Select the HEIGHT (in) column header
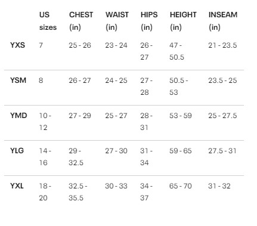 (183, 21)
